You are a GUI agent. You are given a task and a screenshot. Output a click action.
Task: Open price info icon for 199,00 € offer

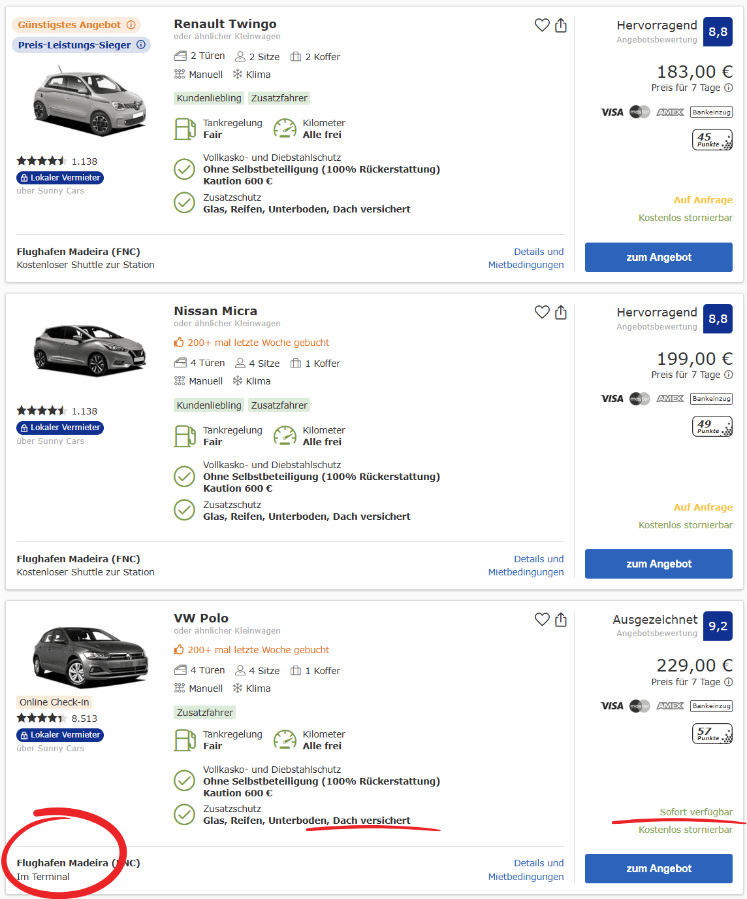pos(729,375)
